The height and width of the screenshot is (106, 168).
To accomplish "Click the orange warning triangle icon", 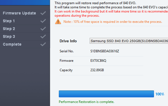I will tap(58, 21).
